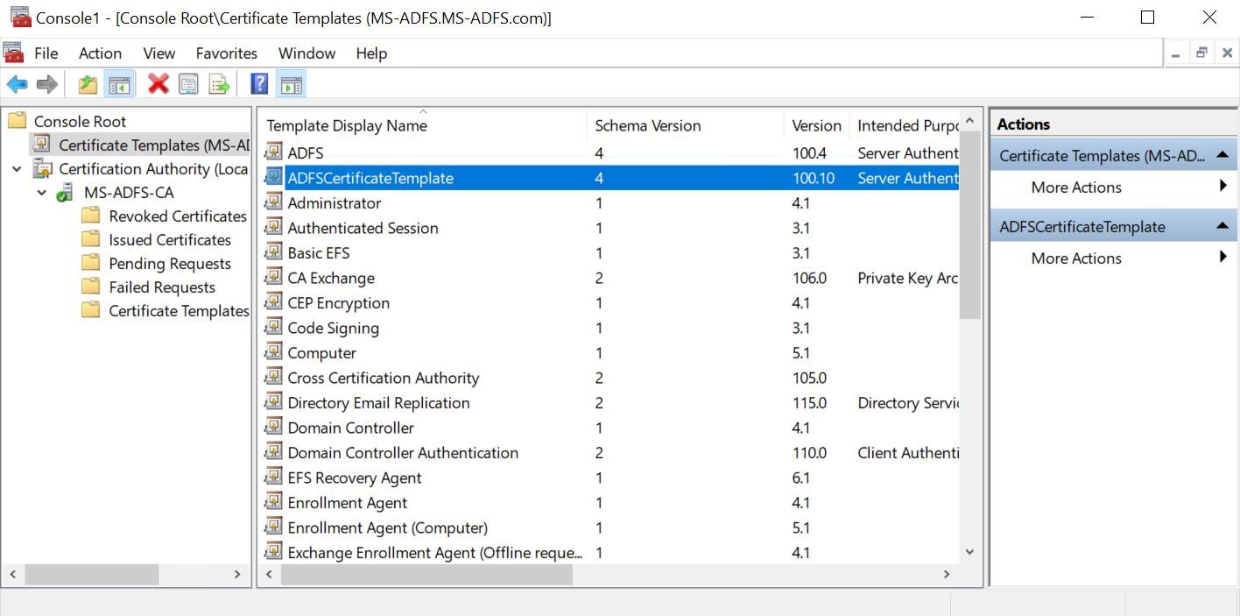Click the Domain Controller template icon
1240x616 pixels.
click(x=274, y=428)
